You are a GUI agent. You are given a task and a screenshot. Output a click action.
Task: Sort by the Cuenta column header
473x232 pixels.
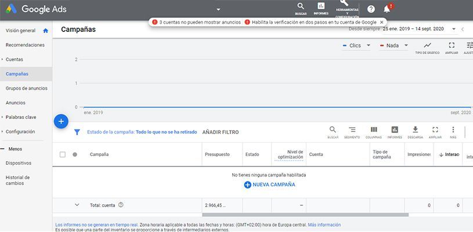tap(316, 154)
